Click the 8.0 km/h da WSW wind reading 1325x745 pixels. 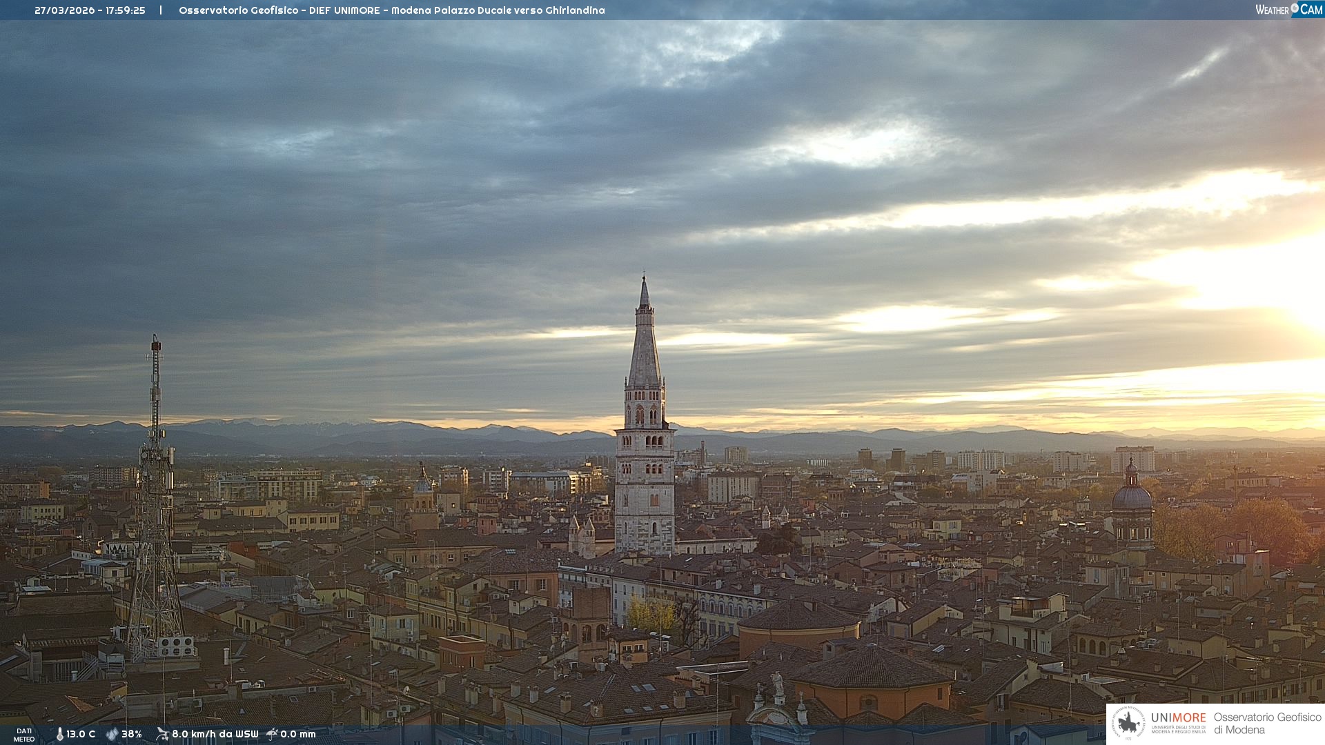pyautogui.click(x=215, y=734)
